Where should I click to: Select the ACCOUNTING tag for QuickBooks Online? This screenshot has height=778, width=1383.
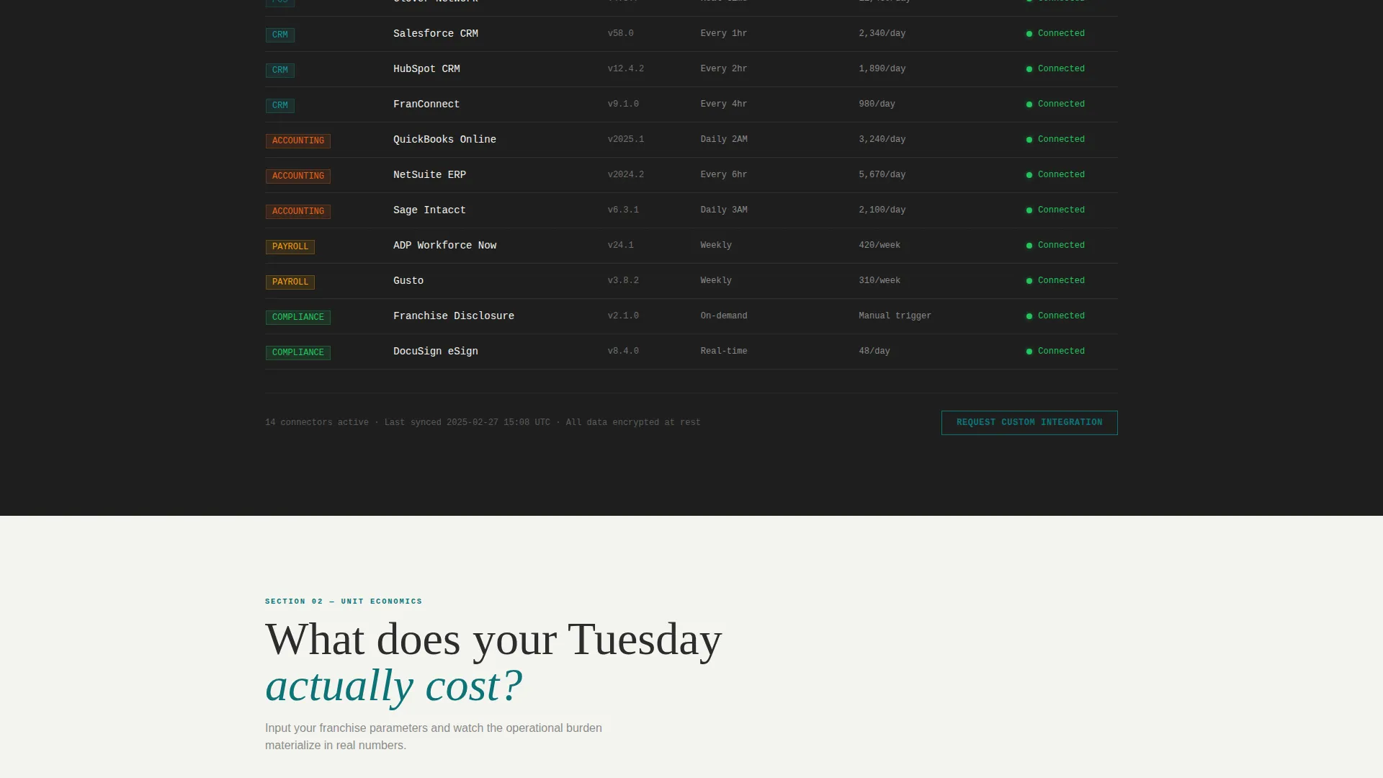(x=298, y=140)
